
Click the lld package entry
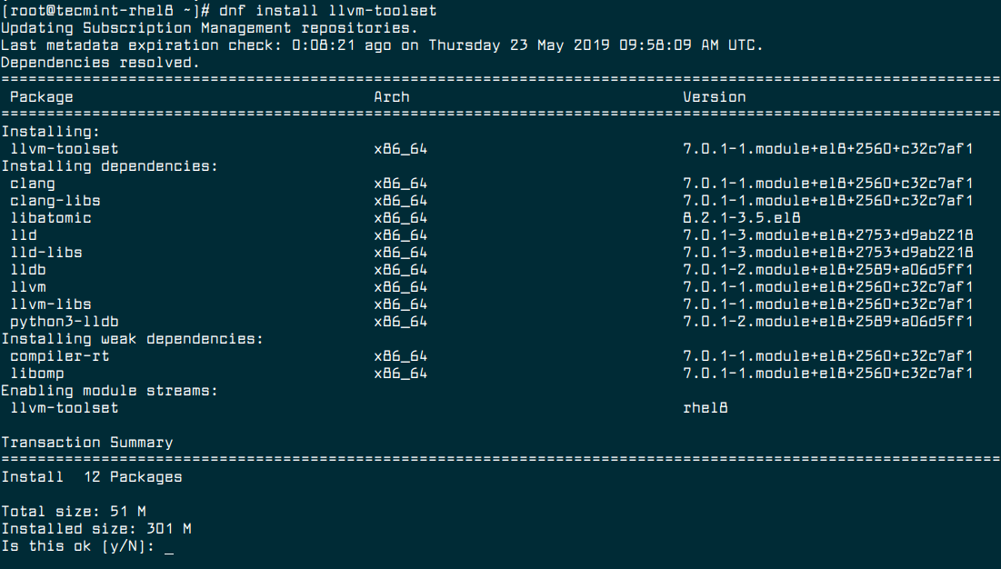[x=28, y=235]
